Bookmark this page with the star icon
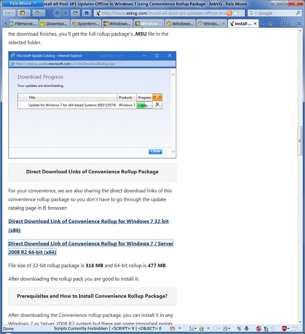Screen dimensions: 305x334 point(236,13)
